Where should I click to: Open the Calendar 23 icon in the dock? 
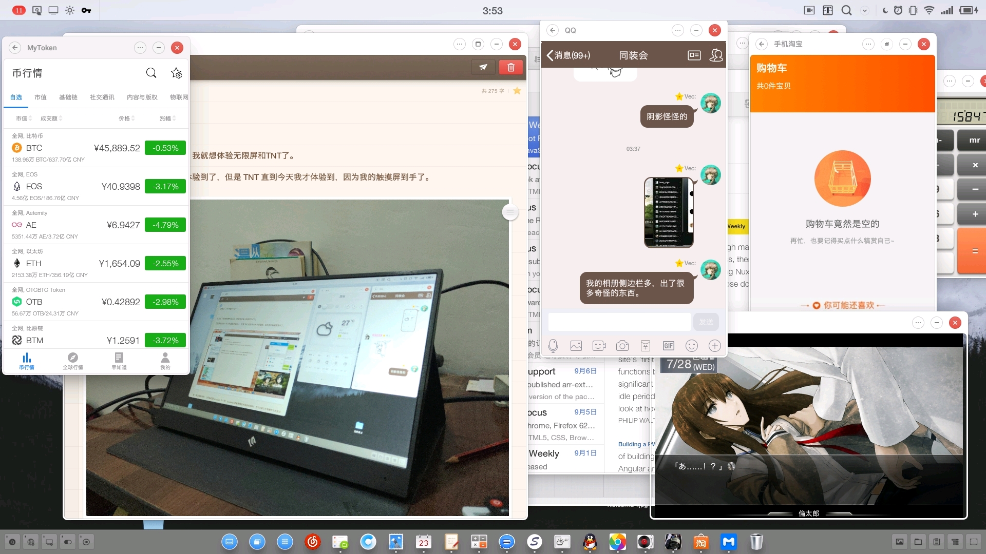pos(424,542)
